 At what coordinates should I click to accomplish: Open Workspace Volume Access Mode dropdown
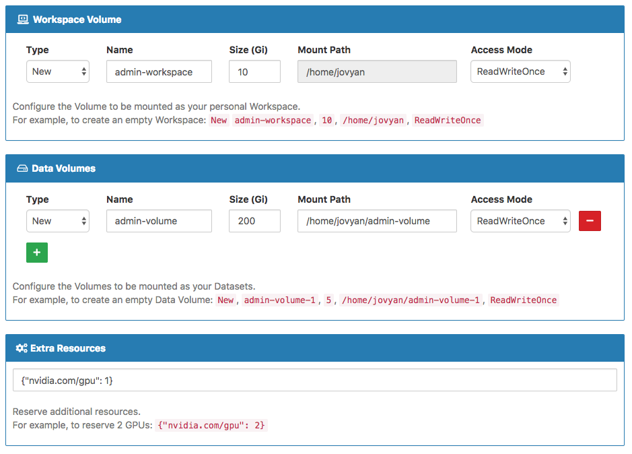(x=520, y=71)
